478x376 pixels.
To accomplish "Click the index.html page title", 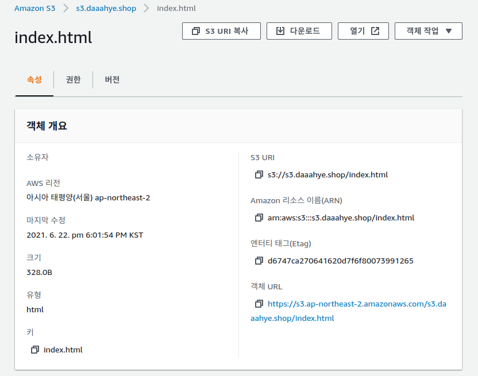I will [x=53, y=37].
